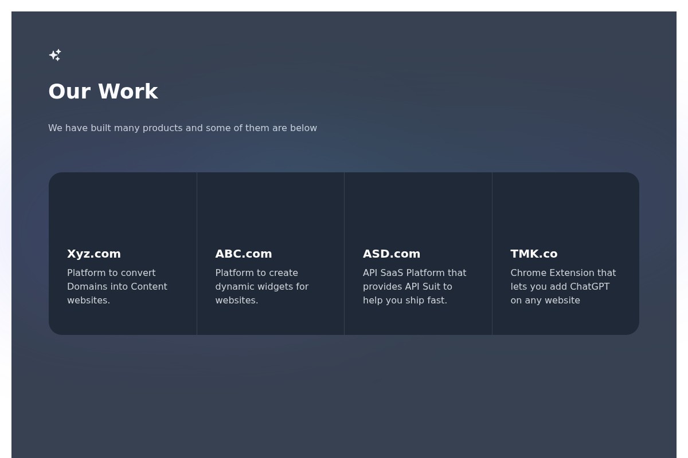Click the third project card panel
This screenshot has height=458, width=688.
click(417, 253)
